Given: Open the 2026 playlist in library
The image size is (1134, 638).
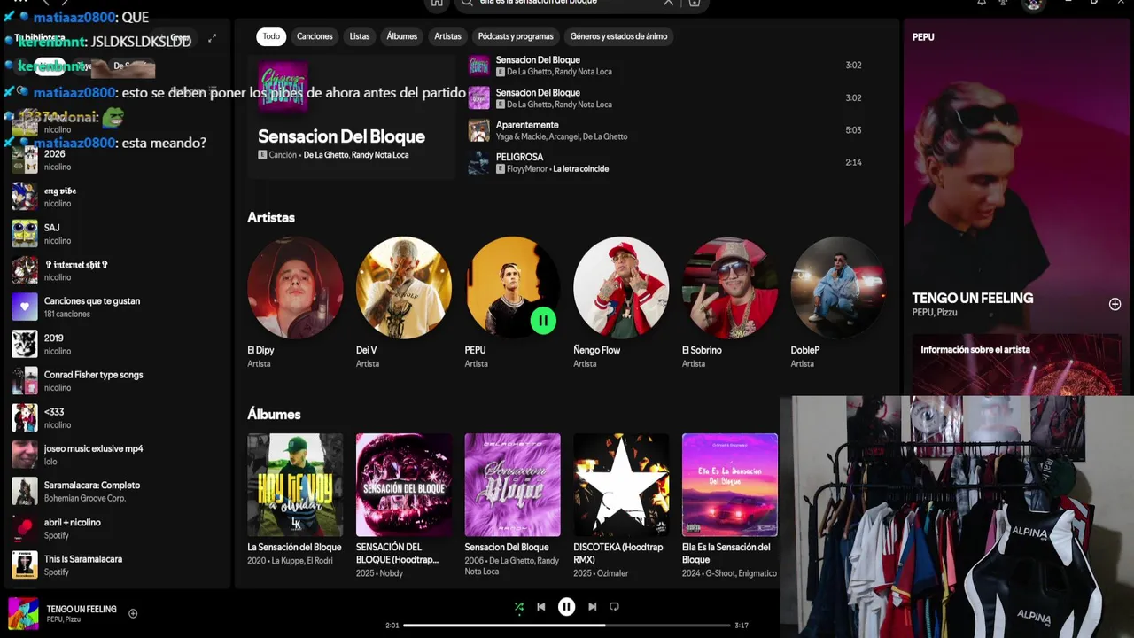Looking at the screenshot, I should [117, 159].
